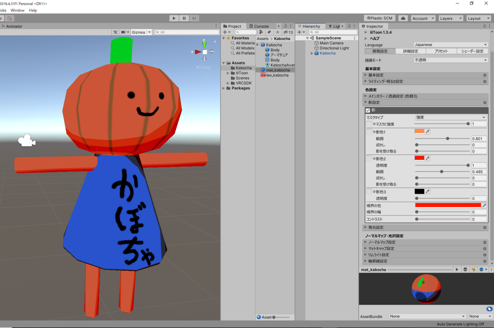Toggle the 影 shadow checkbox

(368, 111)
